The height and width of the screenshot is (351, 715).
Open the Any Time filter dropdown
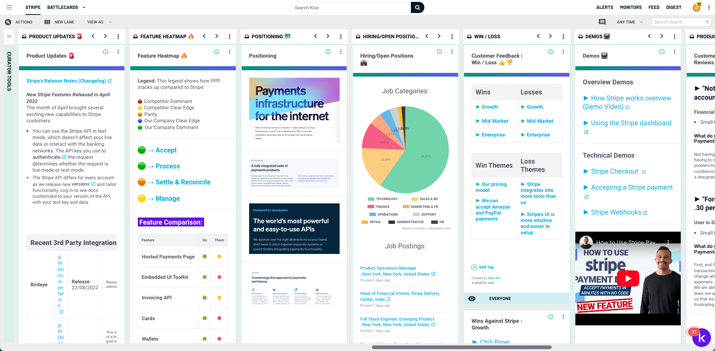pyautogui.click(x=630, y=22)
